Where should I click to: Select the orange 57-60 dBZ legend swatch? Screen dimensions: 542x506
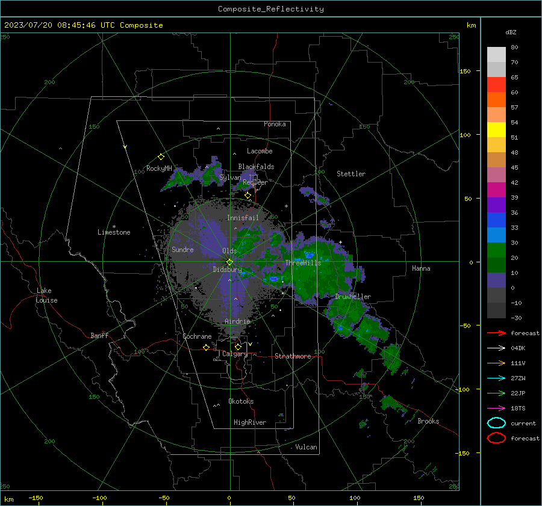(496, 100)
